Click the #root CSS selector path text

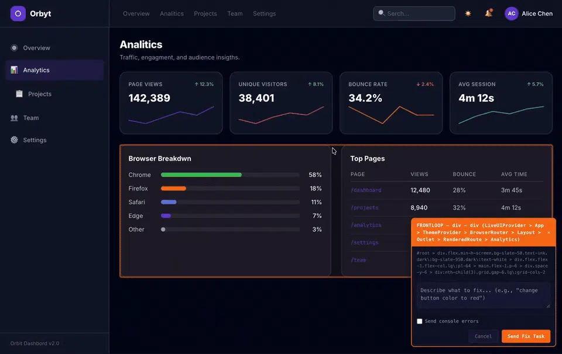pyautogui.click(x=482, y=262)
